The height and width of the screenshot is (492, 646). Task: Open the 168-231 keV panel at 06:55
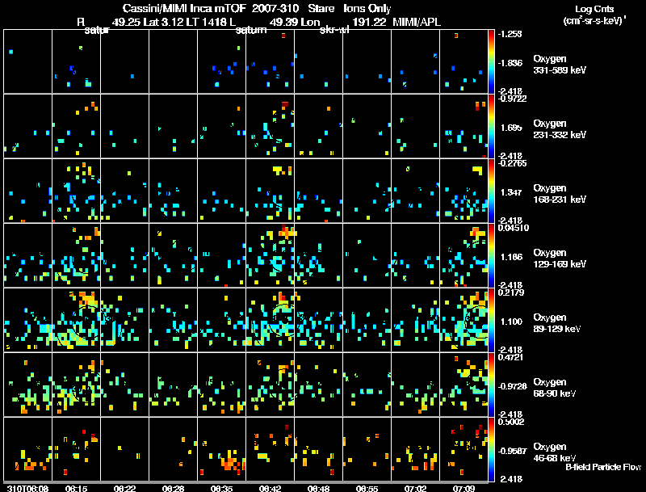pyautogui.click(x=367, y=191)
